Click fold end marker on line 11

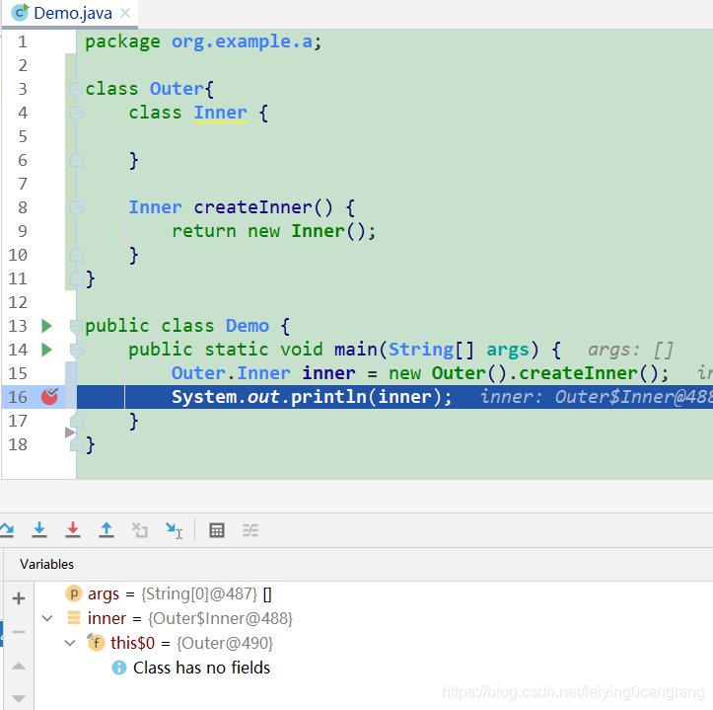point(76,277)
